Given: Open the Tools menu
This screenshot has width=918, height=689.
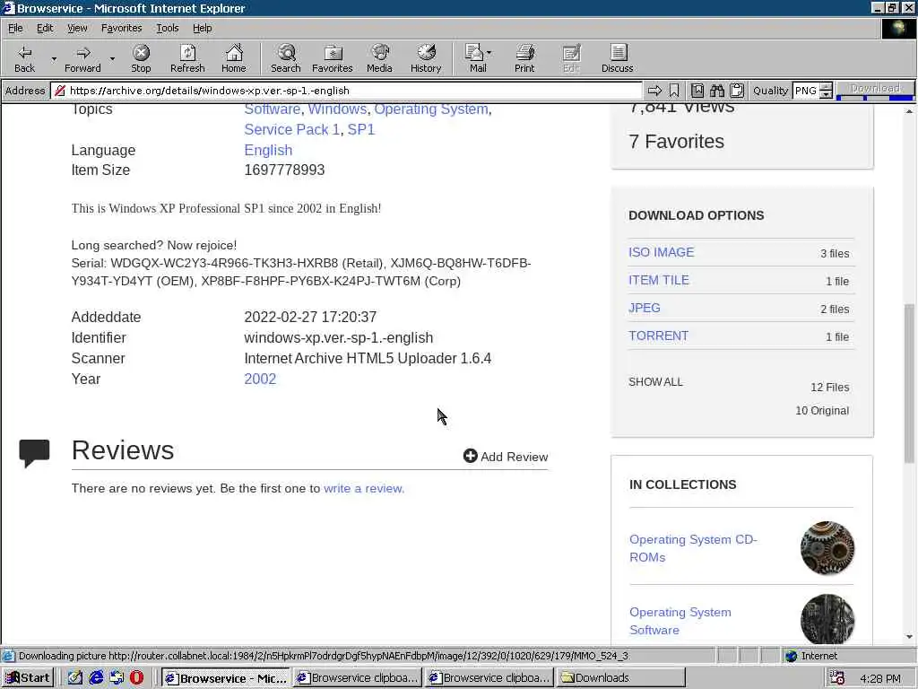Looking at the screenshot, I should 167,28.
